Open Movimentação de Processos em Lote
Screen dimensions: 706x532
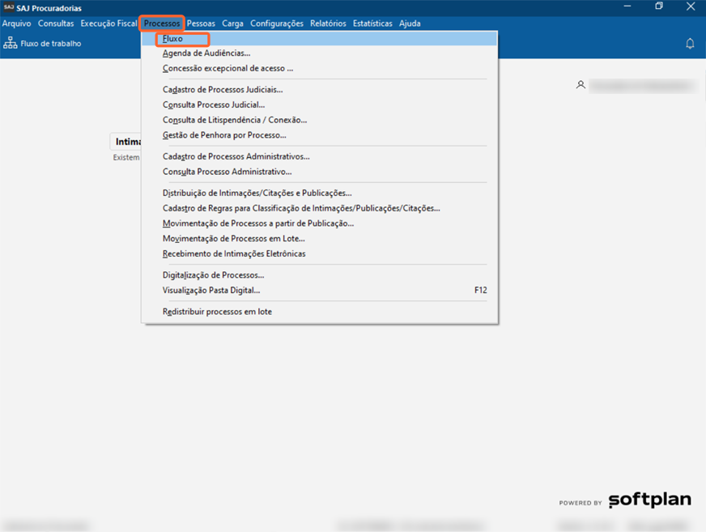[x=233, y=239]
